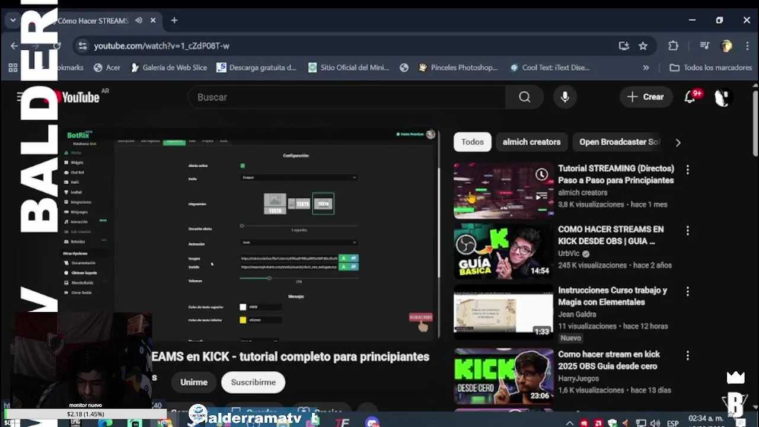Screen dimensions: 759x427
Task: Open the Descarga gratuita bookmark
Action: click(256, 68)
